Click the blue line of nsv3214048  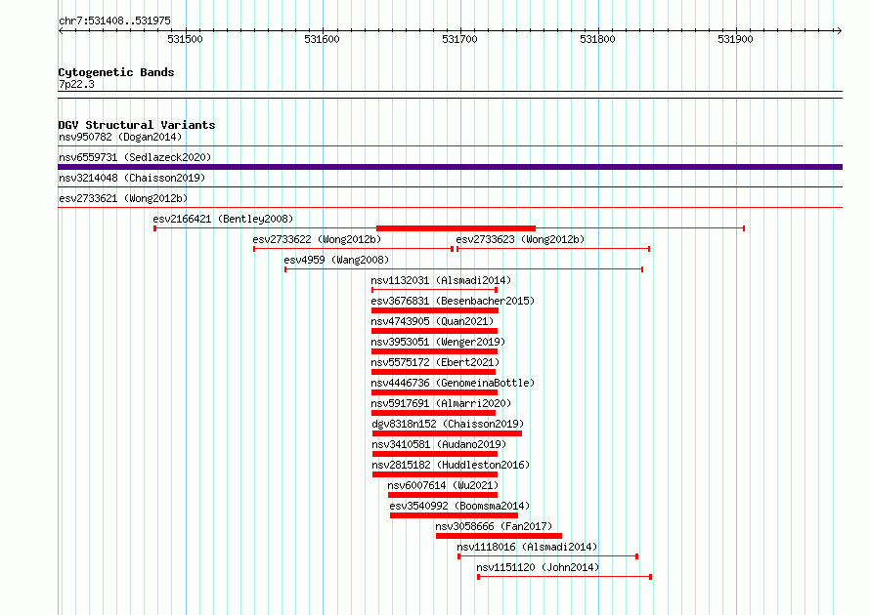point(450,187)
